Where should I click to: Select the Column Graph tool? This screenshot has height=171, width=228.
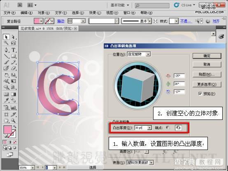click(14, 108)
